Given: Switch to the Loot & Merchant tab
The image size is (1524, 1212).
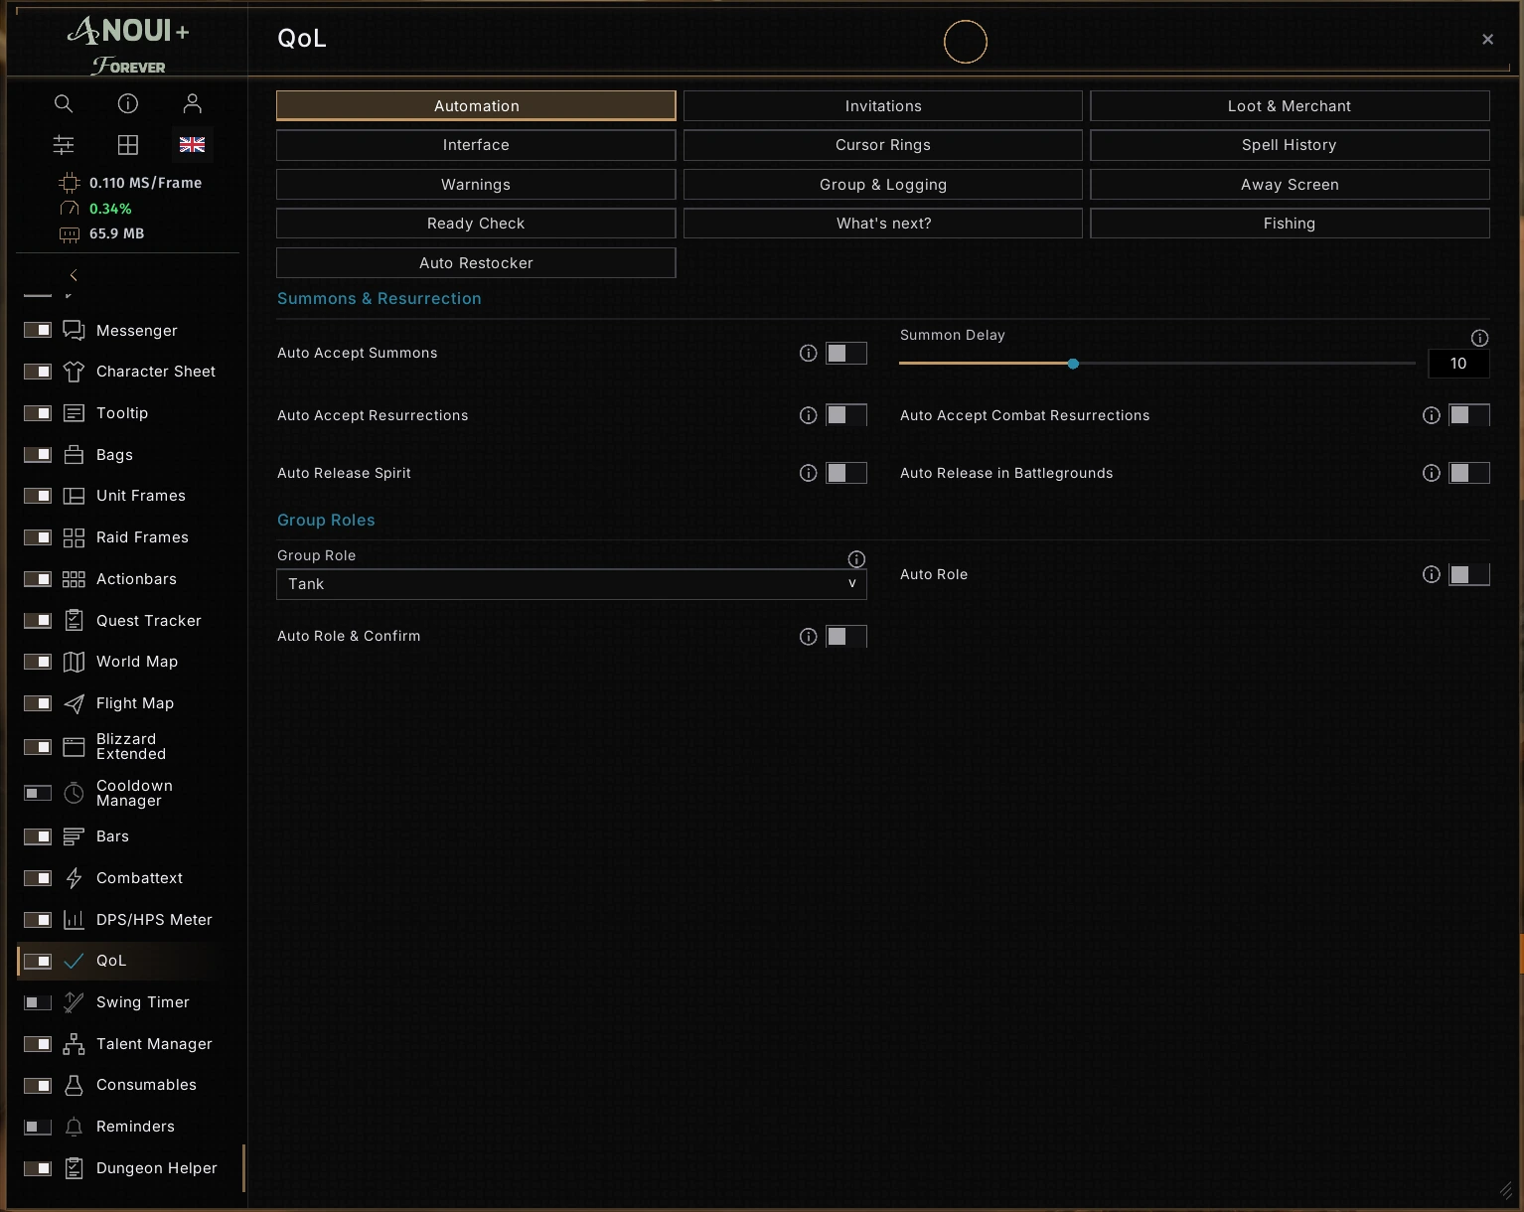Looking at the screenshot, I should tap(1290, 106).
